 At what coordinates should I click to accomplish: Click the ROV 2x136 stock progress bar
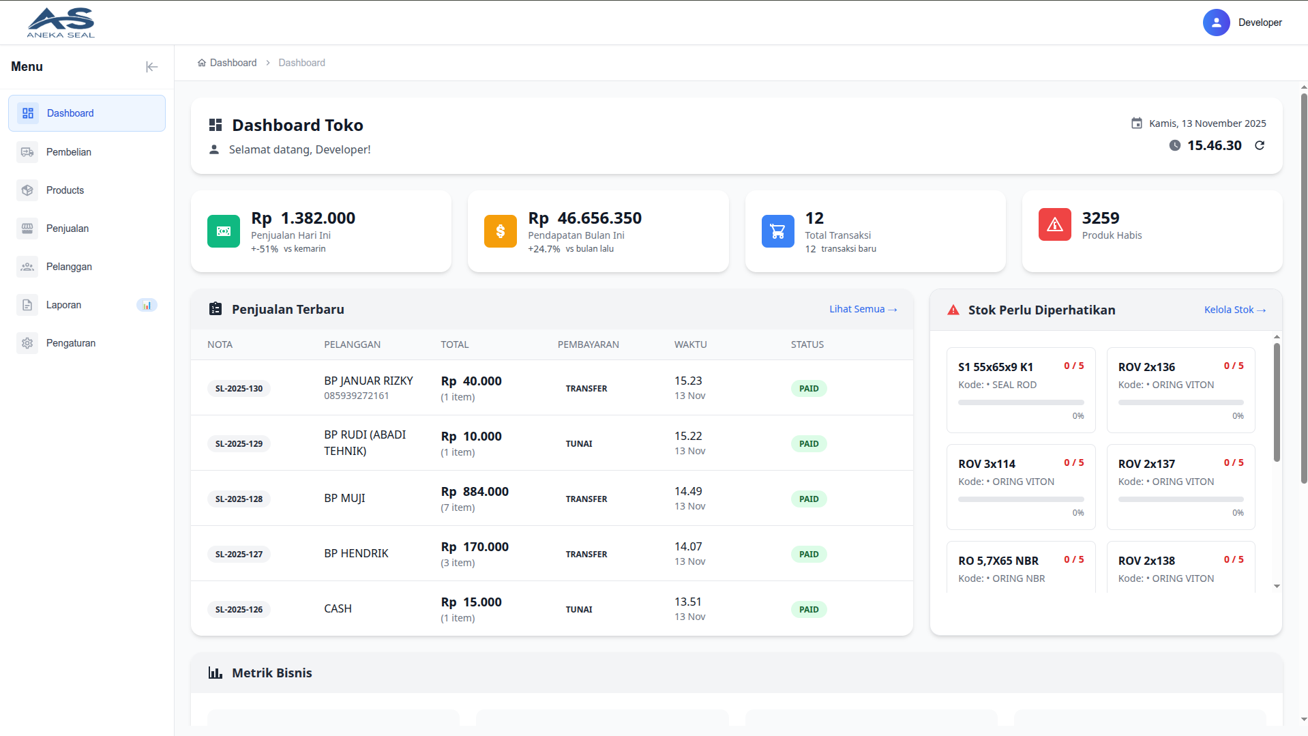click(x=1180, y=402)
